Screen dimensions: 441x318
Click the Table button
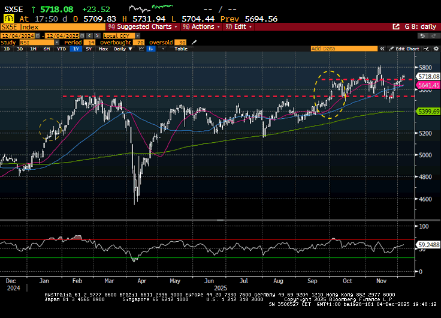(x=180, y=49)
